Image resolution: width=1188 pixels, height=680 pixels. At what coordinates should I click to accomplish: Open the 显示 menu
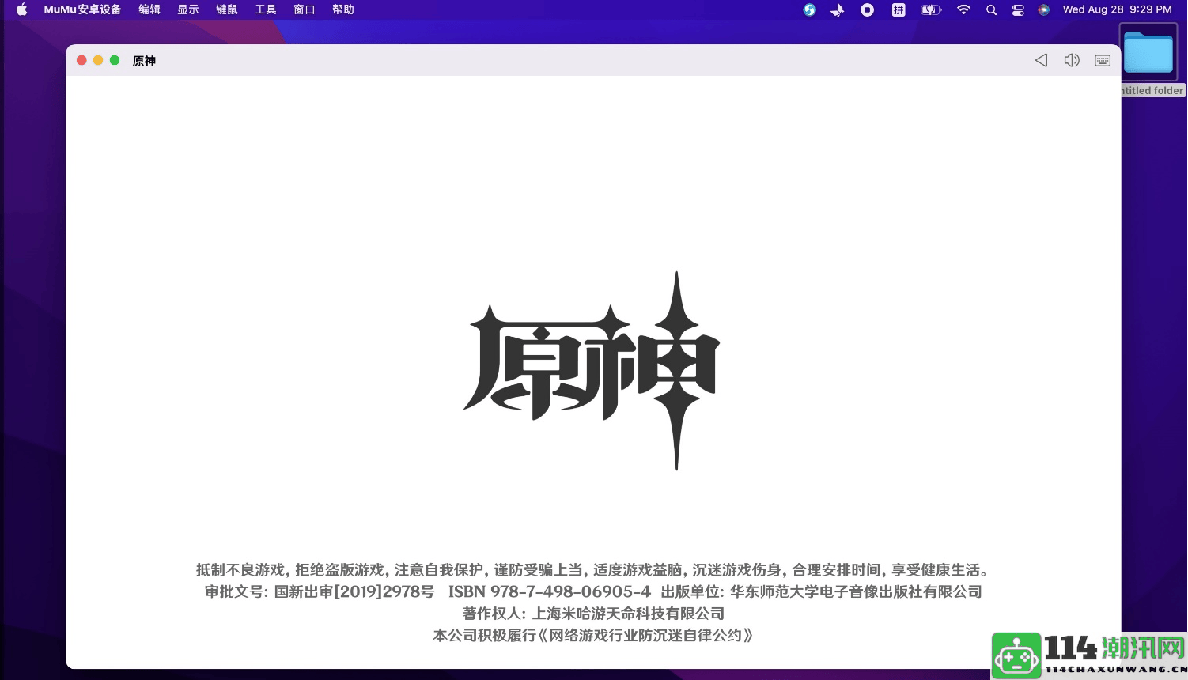pyautogui.click(x=188, y=9)
